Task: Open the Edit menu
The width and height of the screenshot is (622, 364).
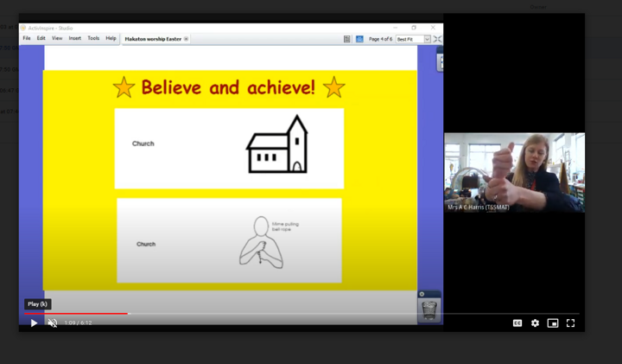Action: [x=41, y=39]
